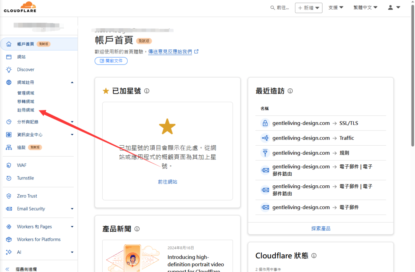Screen dimensions: 415x272
Task: Click info icon next to 產品新聞
Action: (137, 229)
